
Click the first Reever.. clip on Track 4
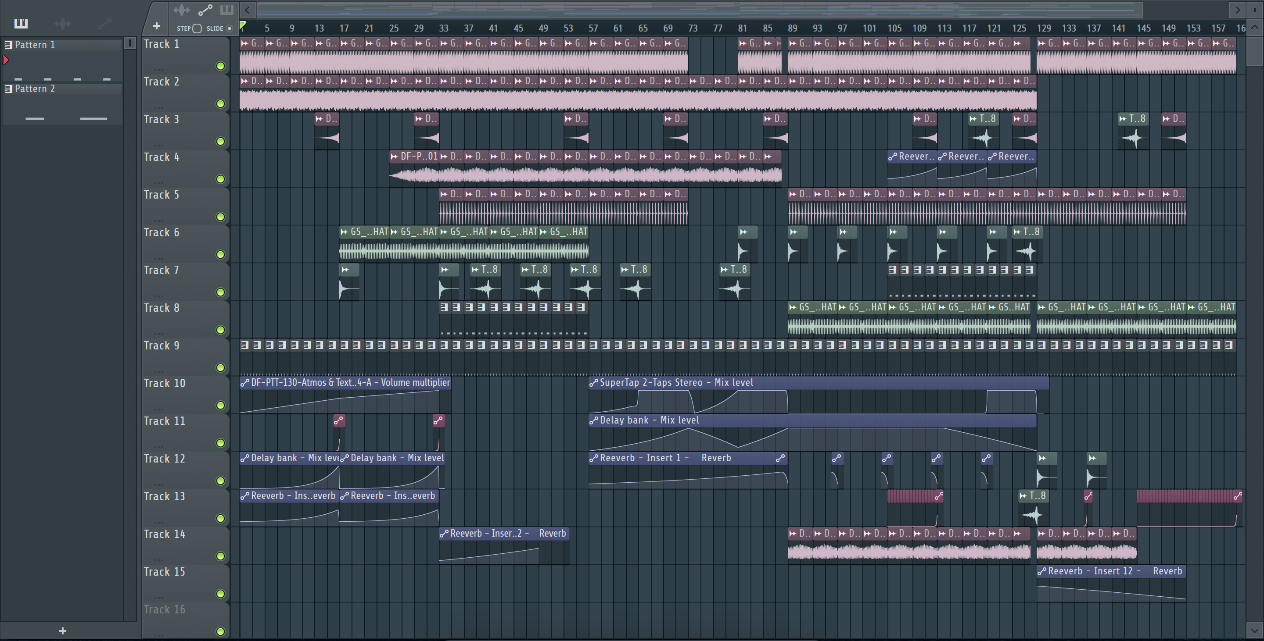click(912, 157)
